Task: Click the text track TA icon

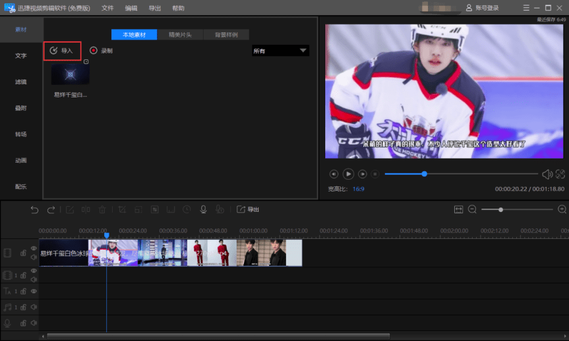Action: click(x=7, y=291)
